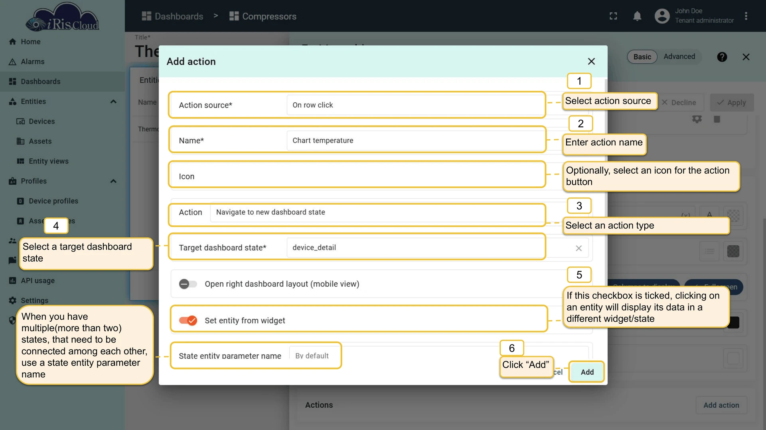Go to Dashboards breadcrumb
Screen dimensions: 766x430
point(172,16)
